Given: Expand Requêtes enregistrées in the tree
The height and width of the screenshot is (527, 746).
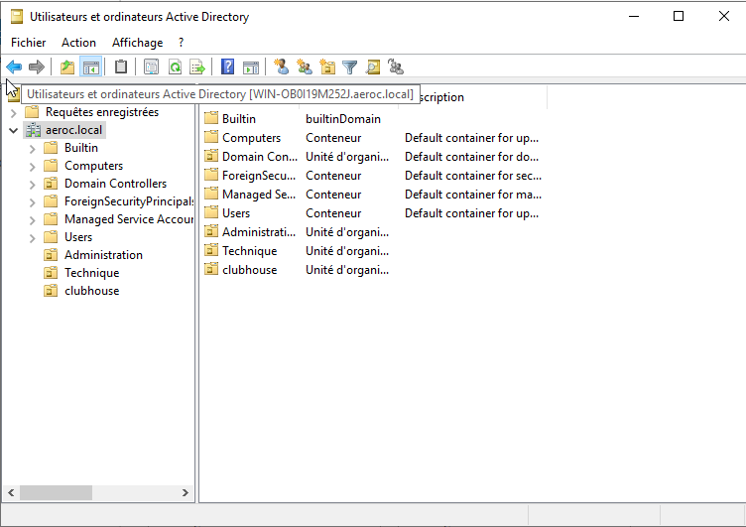Looking at the screenshot, I should pyautogui.click(x=13, y=112).
